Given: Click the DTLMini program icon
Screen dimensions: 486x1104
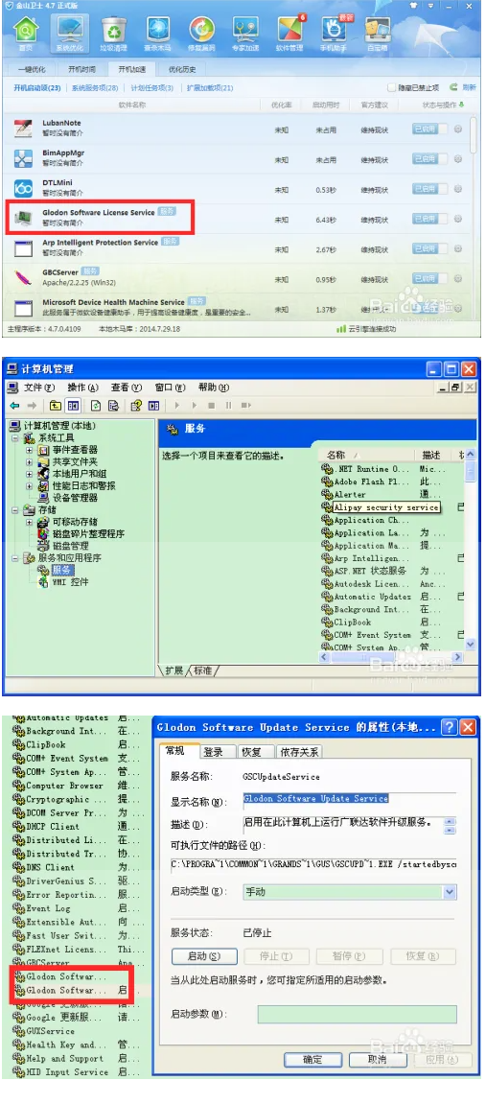Looking at the screenshot, I should point(23,189).
